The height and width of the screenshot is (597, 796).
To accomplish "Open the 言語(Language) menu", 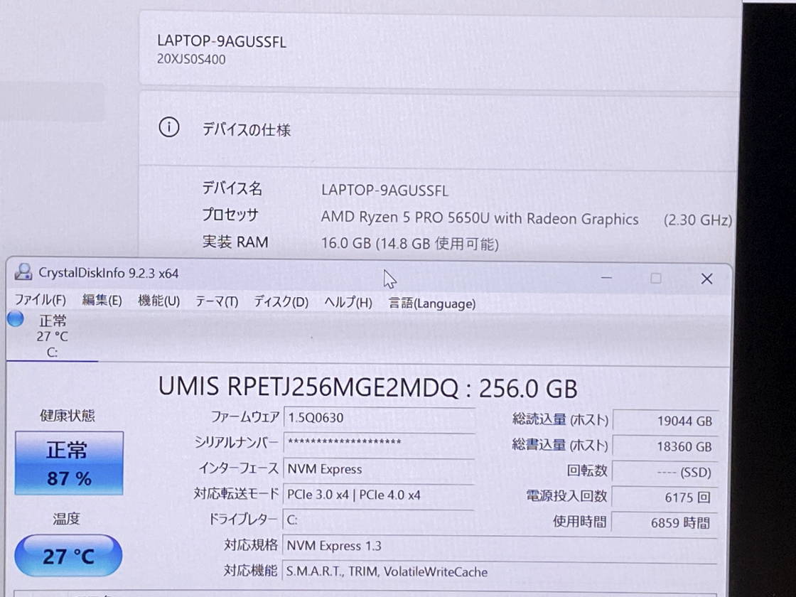I will pos(432,303).
